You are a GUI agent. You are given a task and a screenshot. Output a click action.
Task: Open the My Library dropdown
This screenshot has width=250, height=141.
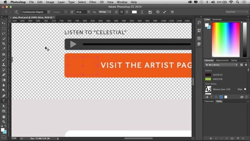click(221, 65)
